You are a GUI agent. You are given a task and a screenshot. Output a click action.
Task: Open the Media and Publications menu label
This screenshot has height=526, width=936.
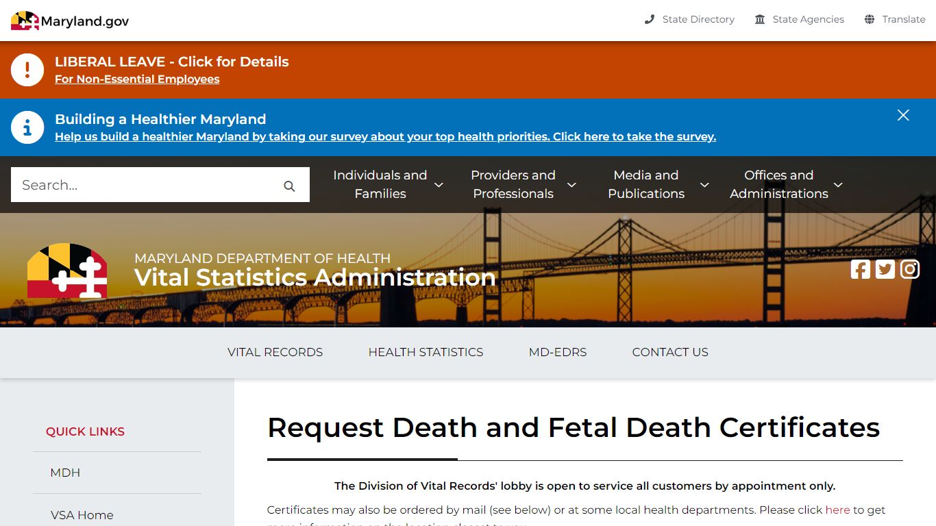(646, 184)
